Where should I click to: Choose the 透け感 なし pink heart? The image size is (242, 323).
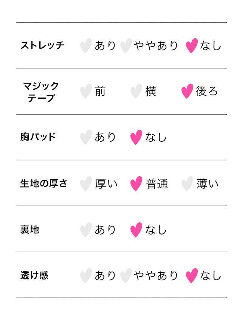click(192, 276)
